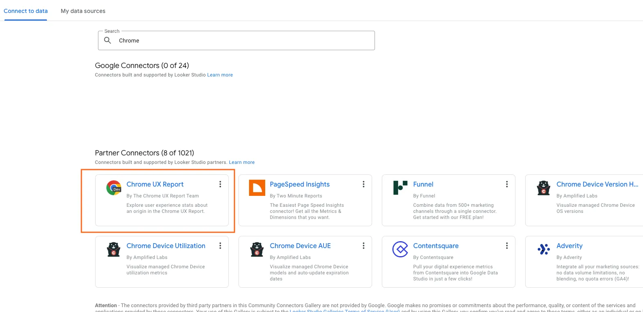Click the 'By The Chrome UX Report Team' text
Image resolution: width=643 pixels, height=312 pixels.
click(163, 196)
